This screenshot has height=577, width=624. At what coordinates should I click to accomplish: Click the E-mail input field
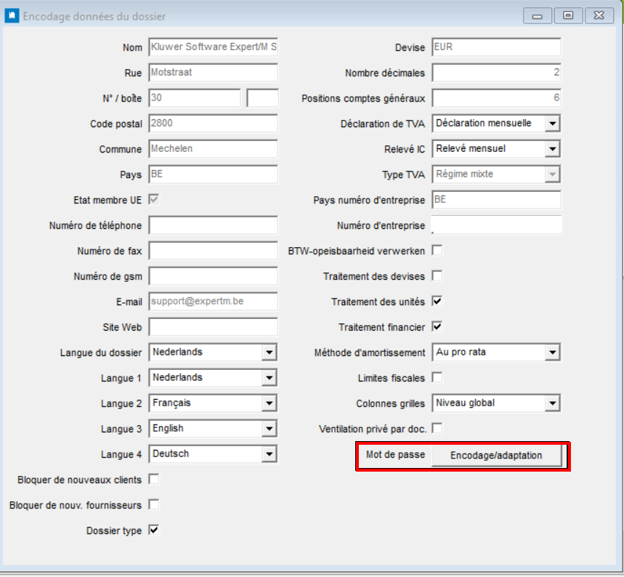[x=214, y=302]
